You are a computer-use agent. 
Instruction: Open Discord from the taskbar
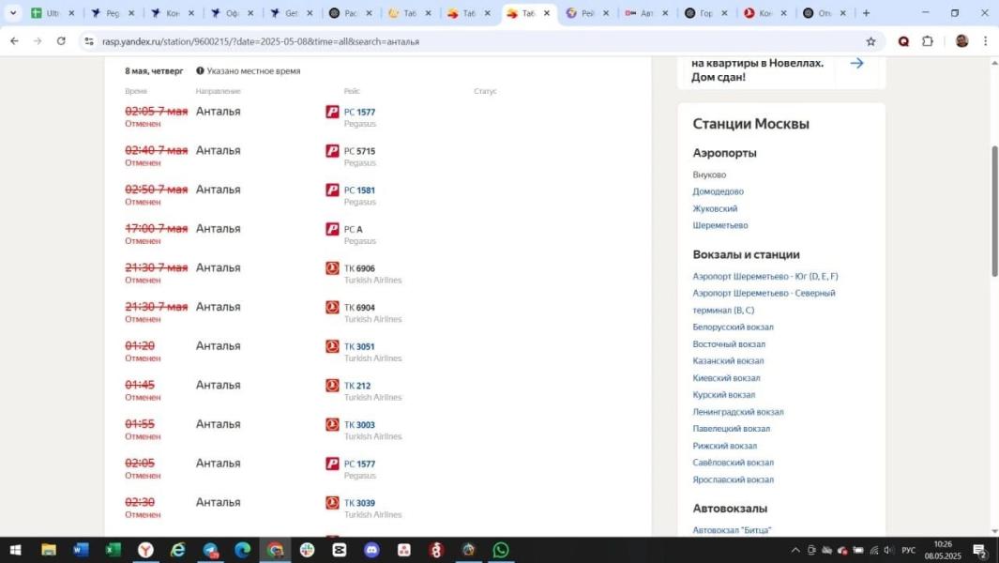click(371, 550)
